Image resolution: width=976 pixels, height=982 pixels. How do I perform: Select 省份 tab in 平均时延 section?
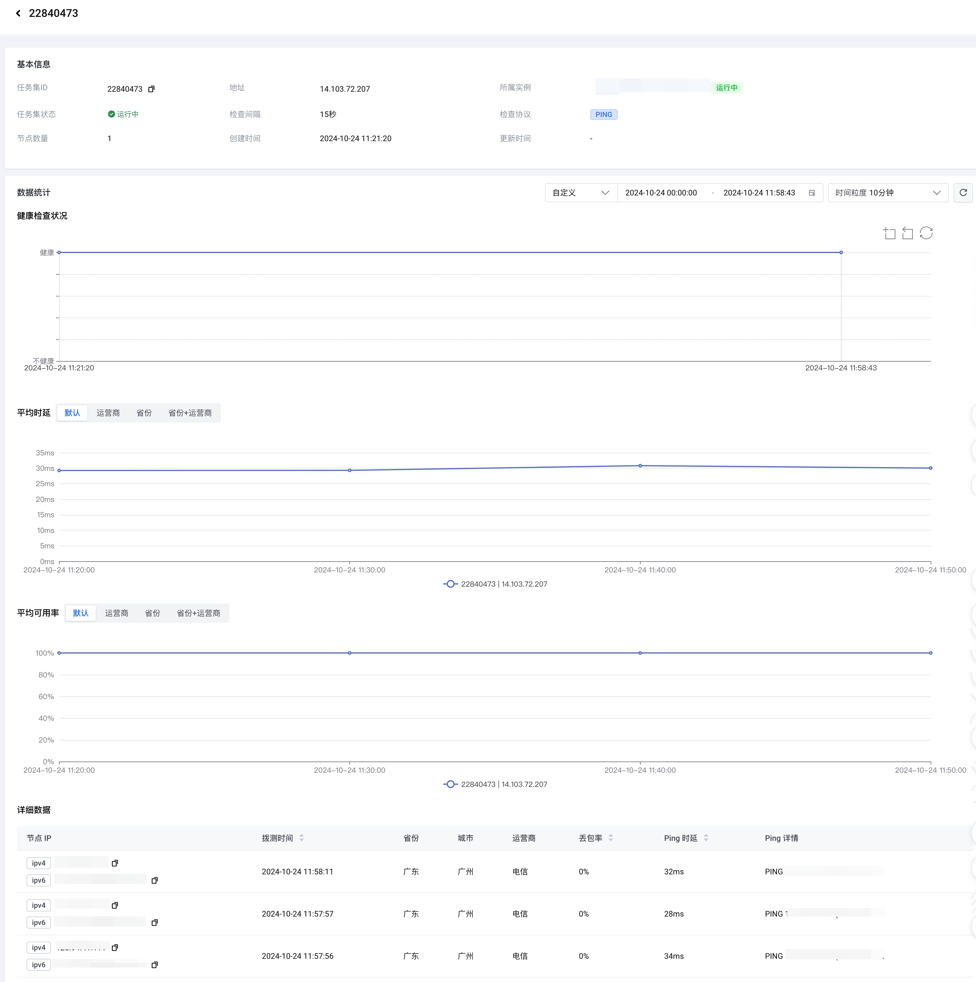[x=144, y=413]
